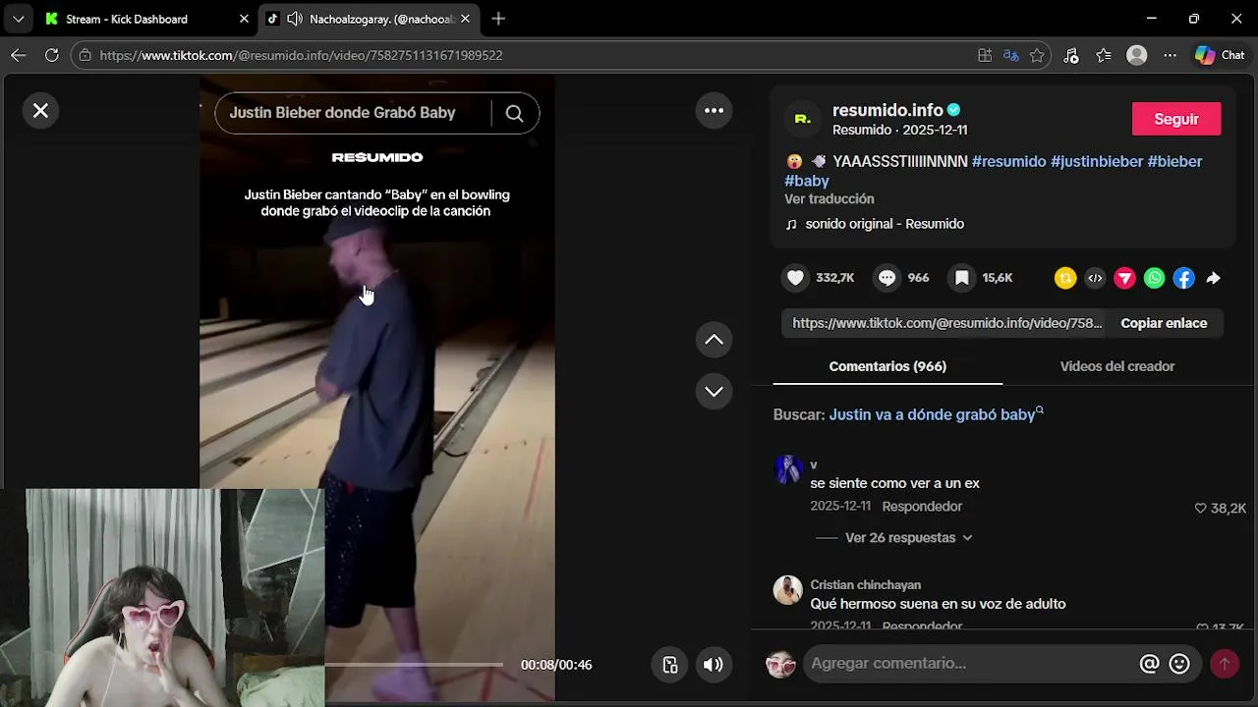Switch to the Videos del creador tab
The height and width of the screenshot is (707, 1258).
point(1117,366)
